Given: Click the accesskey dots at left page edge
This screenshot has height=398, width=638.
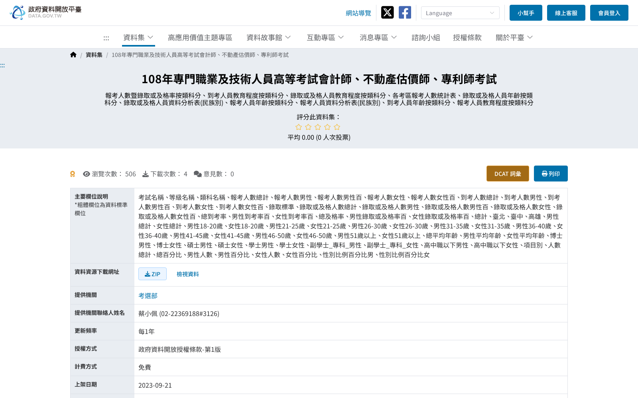Looking at the screenshot, I should 2,65.
